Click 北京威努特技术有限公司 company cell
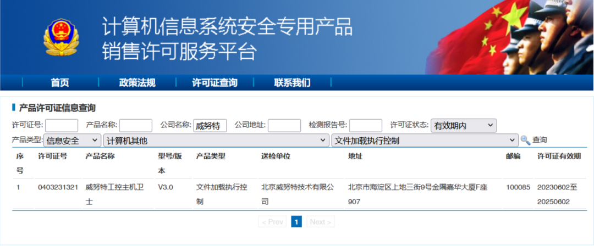The height and width of the screenshot is (246, 594). (298, 194)
